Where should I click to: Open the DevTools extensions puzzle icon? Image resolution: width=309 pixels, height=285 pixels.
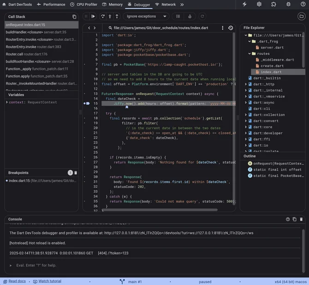click(x=273, y=4)
